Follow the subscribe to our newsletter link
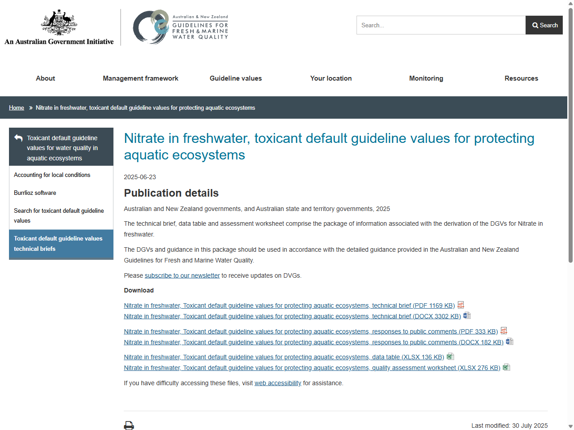The width and height of the screenshot is (574, 430). click(x=182, y=275)
